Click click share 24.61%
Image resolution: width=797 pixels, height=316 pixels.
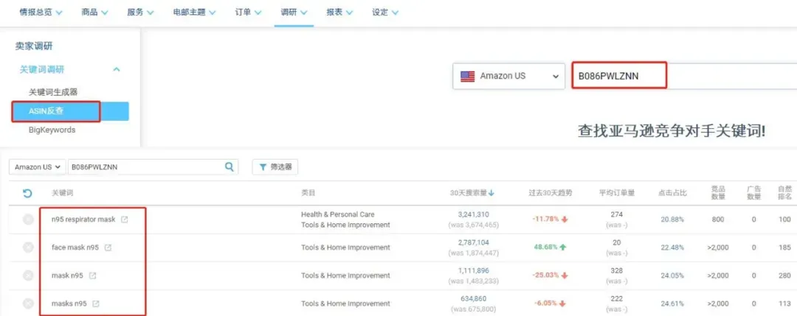(672, 303)
